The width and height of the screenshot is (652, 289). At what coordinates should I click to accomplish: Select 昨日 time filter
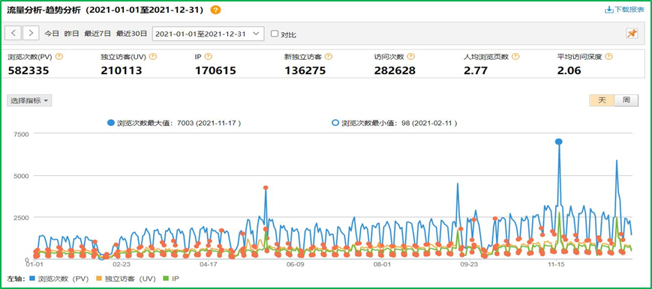[x=71, y=34]
